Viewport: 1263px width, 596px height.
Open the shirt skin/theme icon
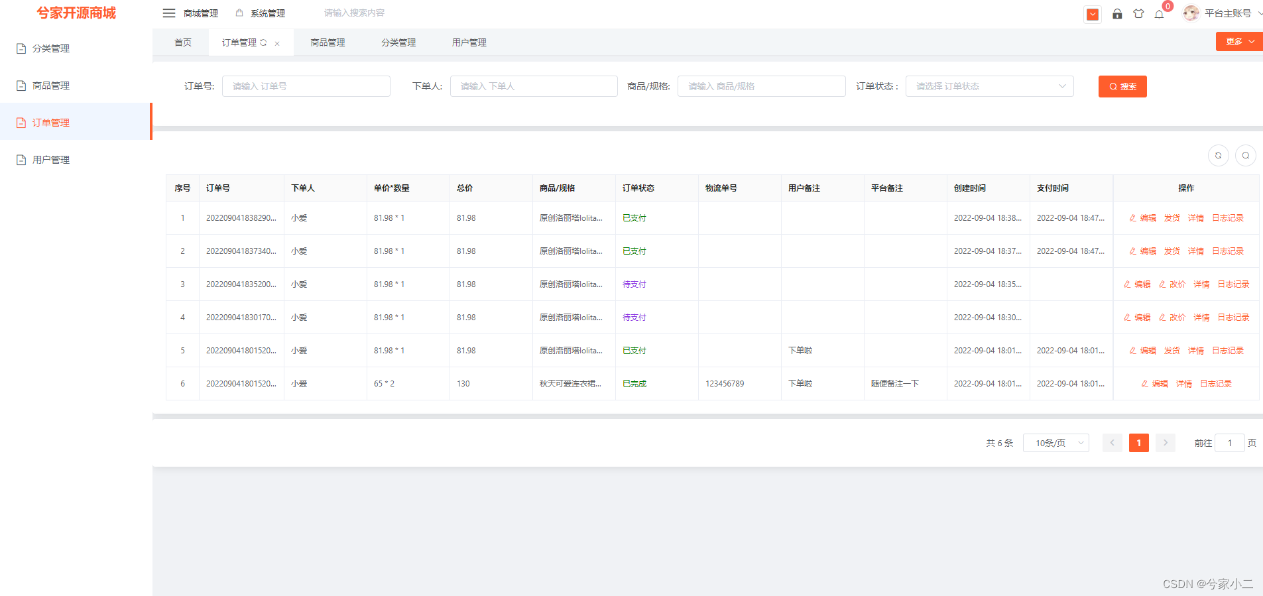(1138, 13)
